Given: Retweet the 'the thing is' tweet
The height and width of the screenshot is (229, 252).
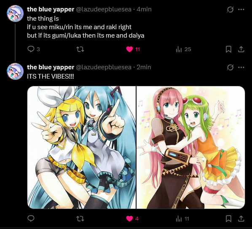Looking at the screenshot, I should (x=80, y=49).
